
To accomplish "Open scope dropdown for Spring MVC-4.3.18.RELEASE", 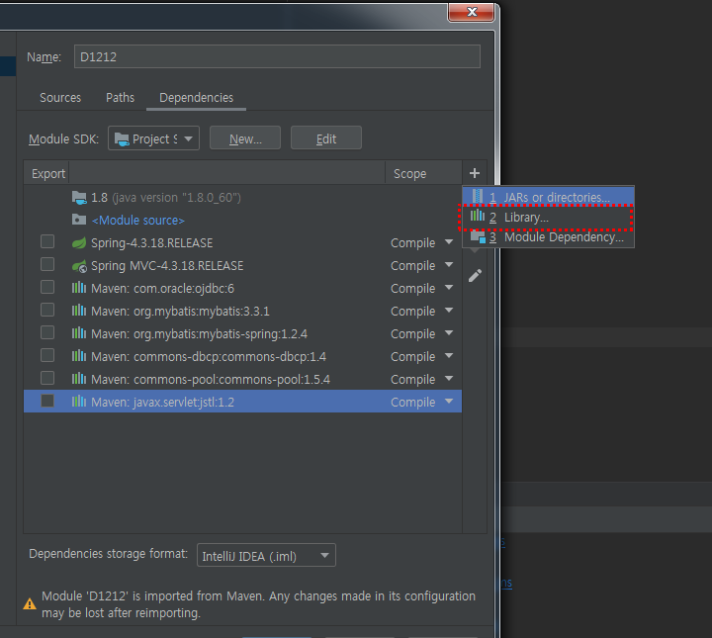I will (449, 265).
